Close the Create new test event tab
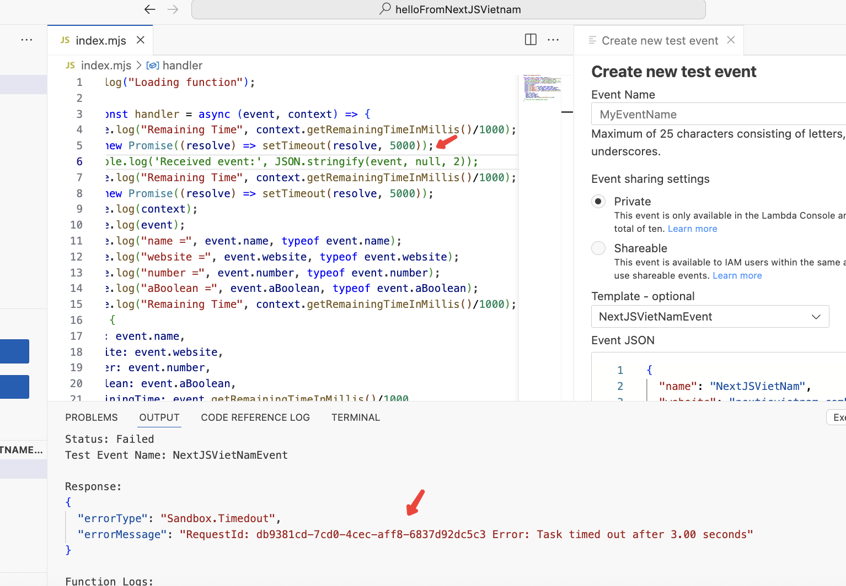 [731, 40]
